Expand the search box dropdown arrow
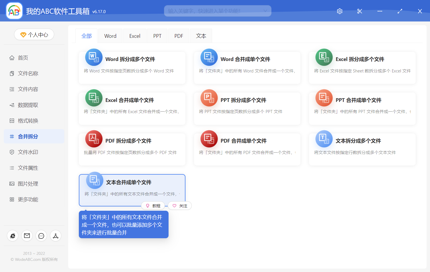Screen dimensions: 430x272 point(265,11)
